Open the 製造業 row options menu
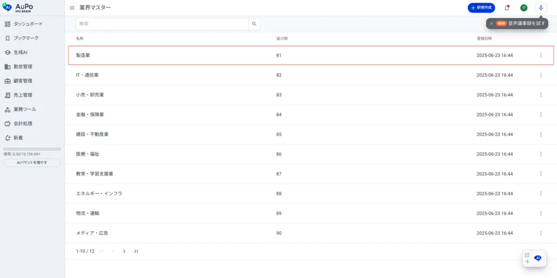Screen dimensions: 557x278 pos(541,55)
